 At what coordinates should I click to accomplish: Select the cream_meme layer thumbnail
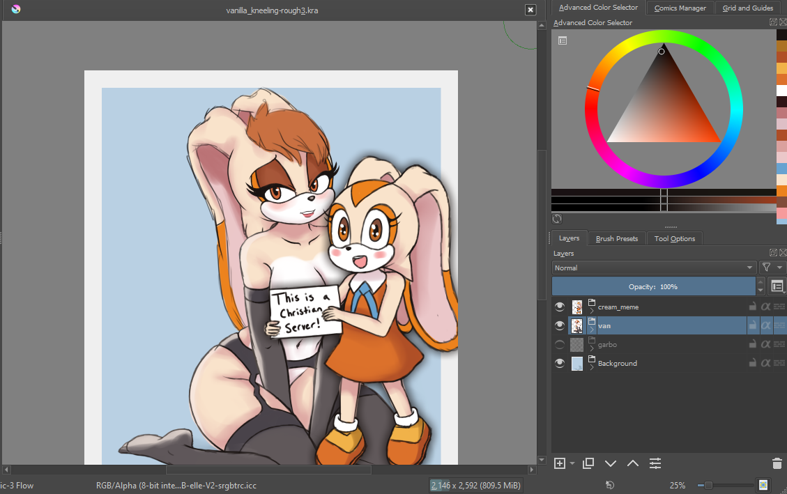click(x=577, y=307)
